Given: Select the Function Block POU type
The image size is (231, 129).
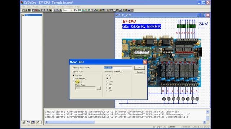Looking at the screenshot, I should 73,79.
